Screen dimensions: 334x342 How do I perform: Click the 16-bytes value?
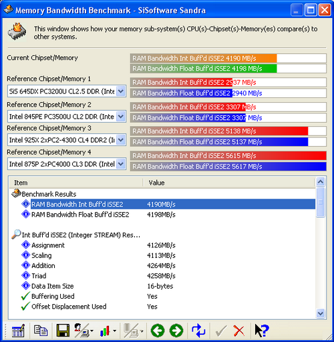[x=160, y=286]
